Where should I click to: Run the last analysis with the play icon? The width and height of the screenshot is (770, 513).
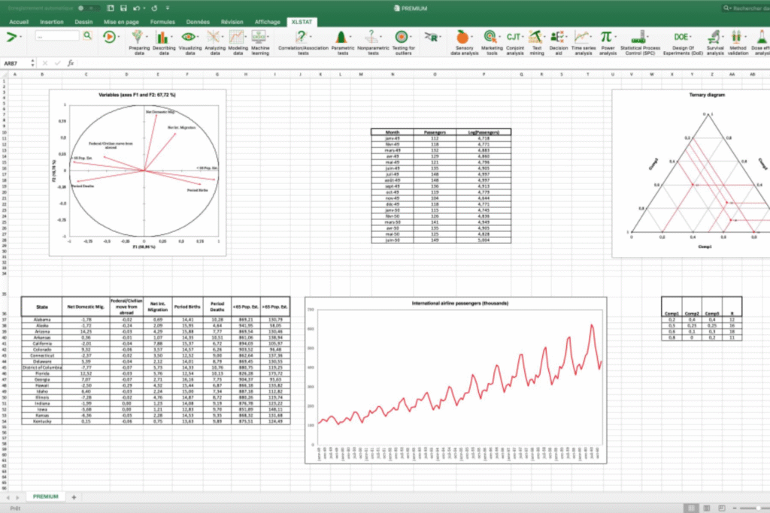pos(109,36)
